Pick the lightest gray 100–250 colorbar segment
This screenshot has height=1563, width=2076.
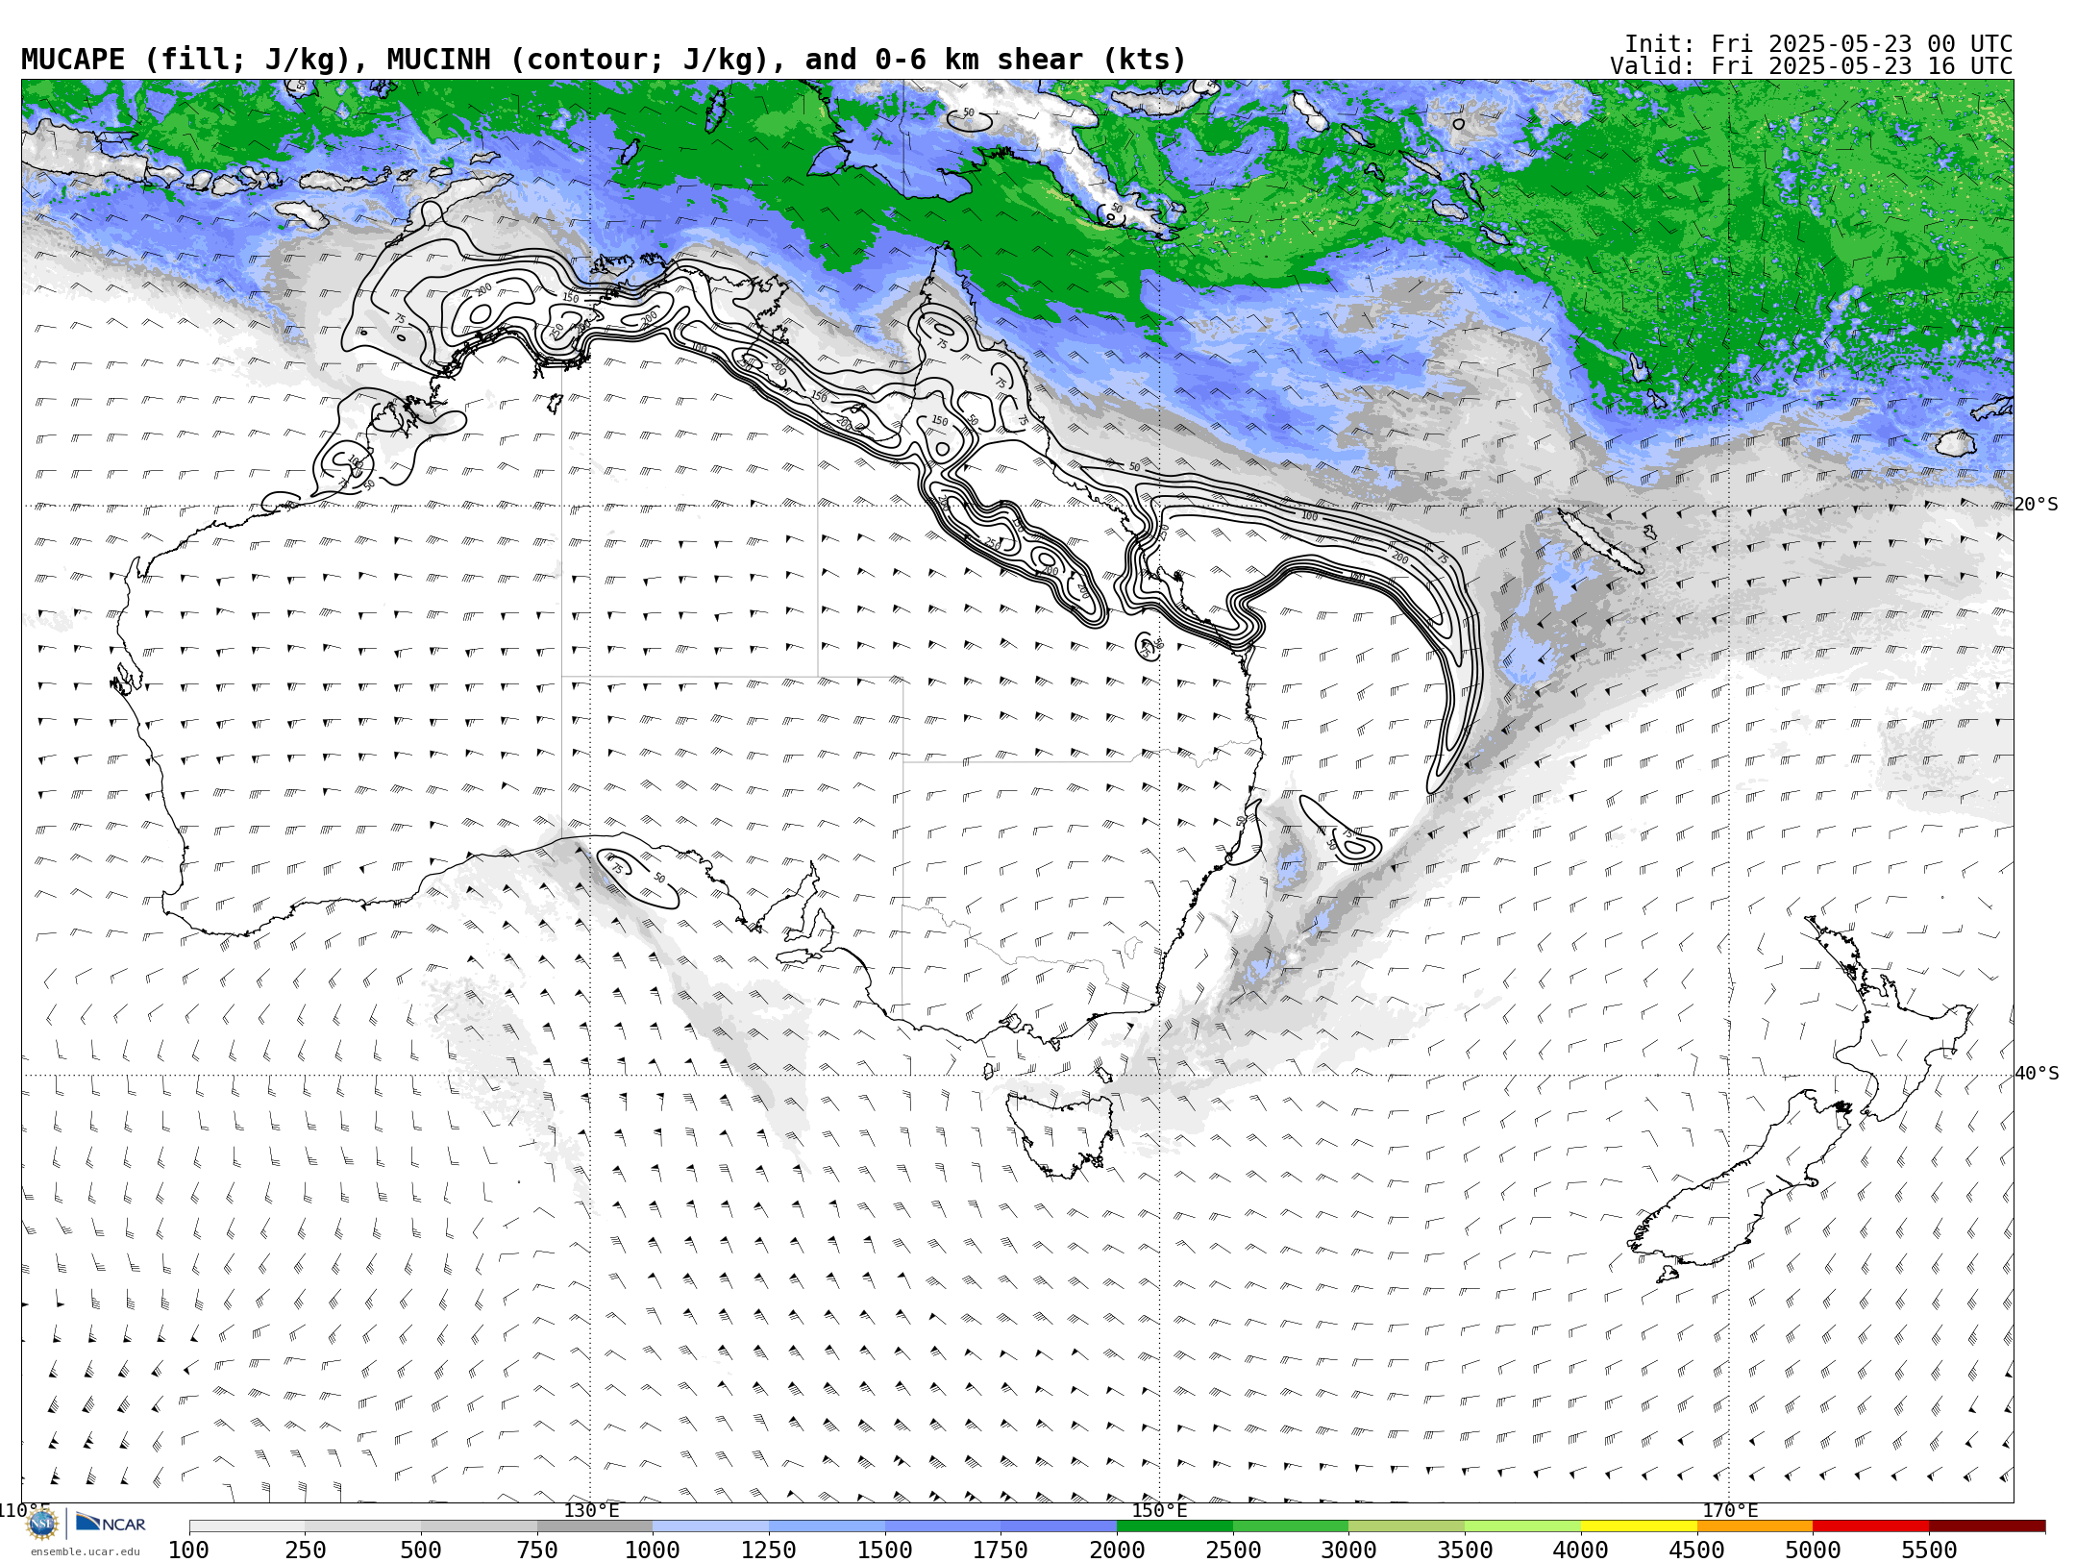(247, 1526)
